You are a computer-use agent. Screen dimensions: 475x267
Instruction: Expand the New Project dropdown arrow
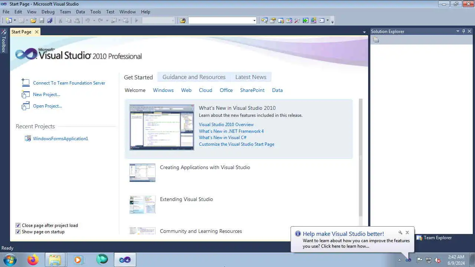(x=15, y=21)
